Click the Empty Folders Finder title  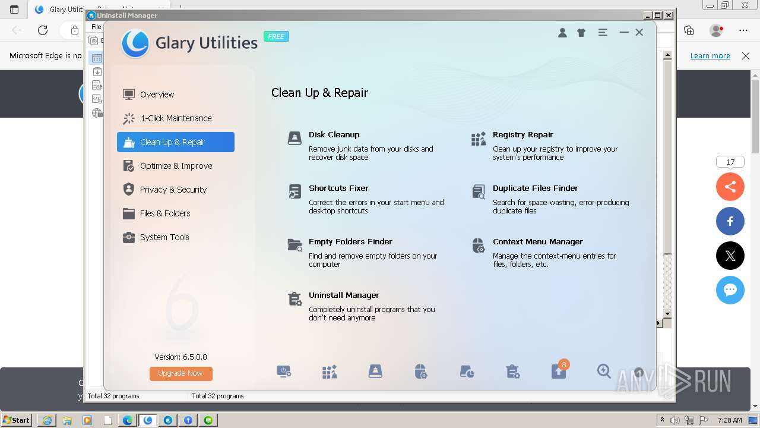(x=350, y=242)
